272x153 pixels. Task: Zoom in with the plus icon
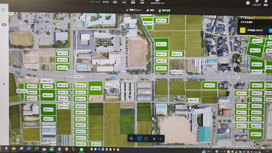tap(154, 139)
